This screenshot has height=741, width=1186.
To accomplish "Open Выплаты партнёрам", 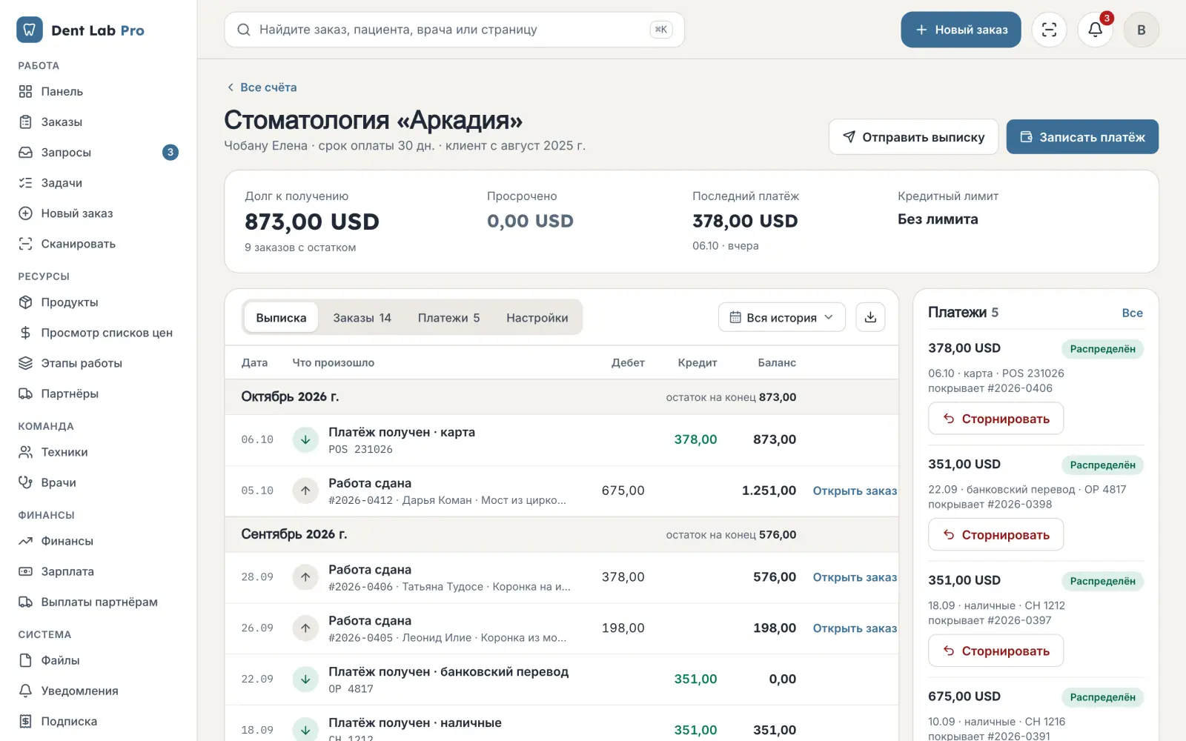I will 98,602.
